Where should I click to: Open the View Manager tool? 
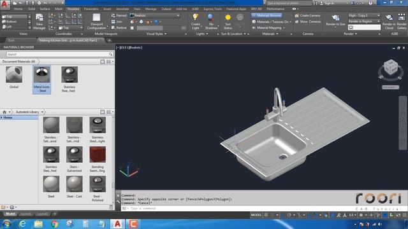coord(40,22)
